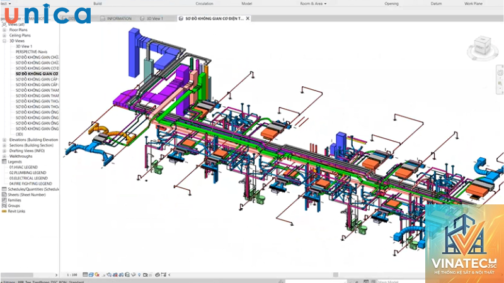This screenshot has height=283, width=504.
Task: Open the Detail Level control in the view bar
Action: (x=85, y=275)
